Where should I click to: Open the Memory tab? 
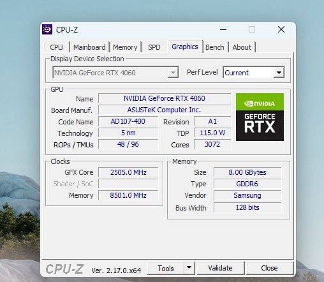(125, 47)
